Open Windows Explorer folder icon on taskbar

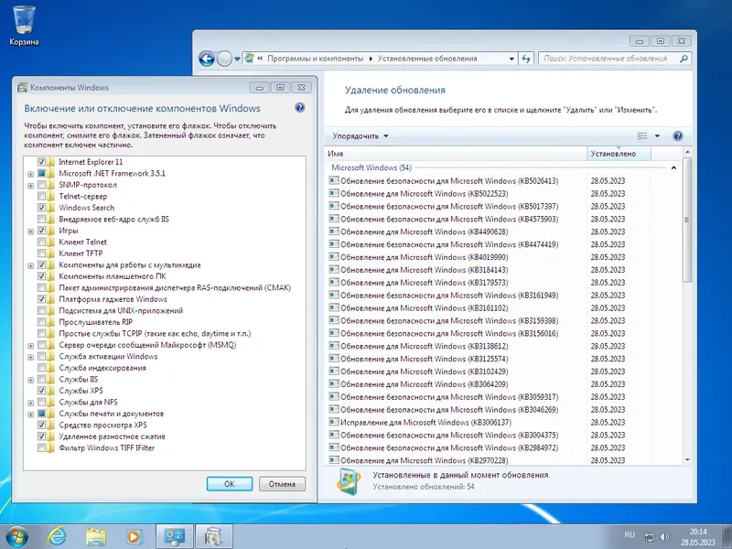pos(96,537)
